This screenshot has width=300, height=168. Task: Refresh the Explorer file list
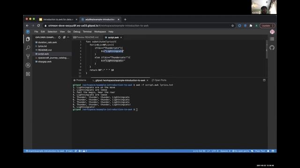pos(60,37)
